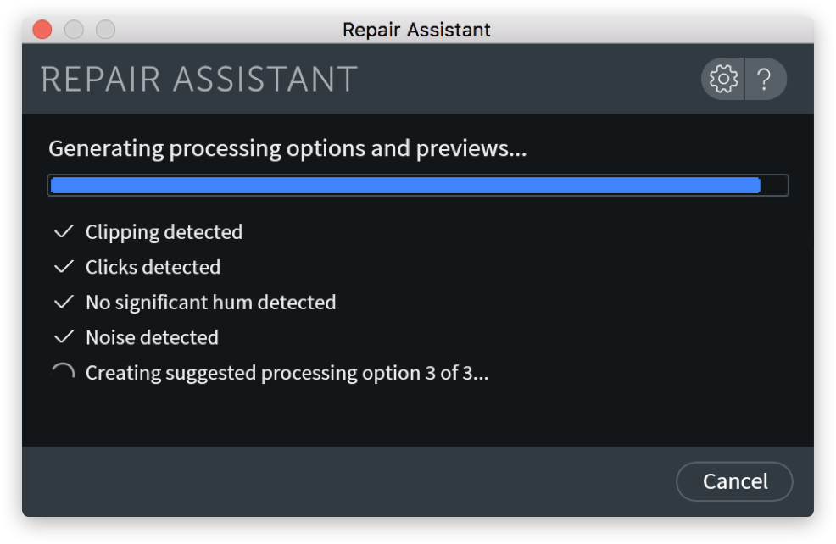The image size is (836, 544).
Task: Select the "Clicks detected" status line
Action: pyautogui.click(x=153, y=268)
